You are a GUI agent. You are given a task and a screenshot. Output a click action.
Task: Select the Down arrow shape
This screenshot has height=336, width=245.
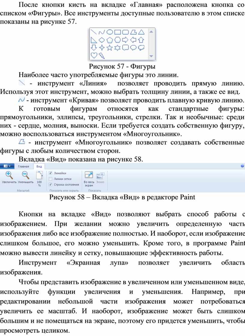[x=94, y=48]
